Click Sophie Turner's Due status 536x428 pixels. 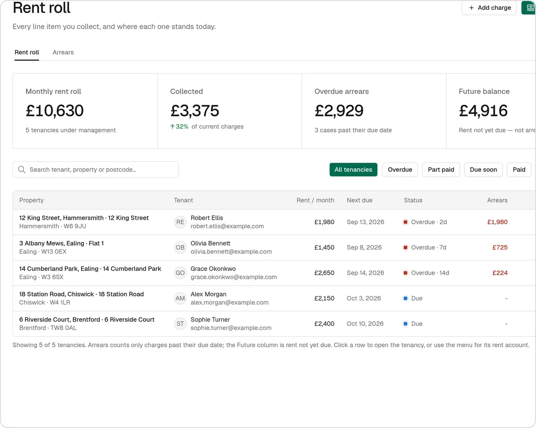point(413,324)
